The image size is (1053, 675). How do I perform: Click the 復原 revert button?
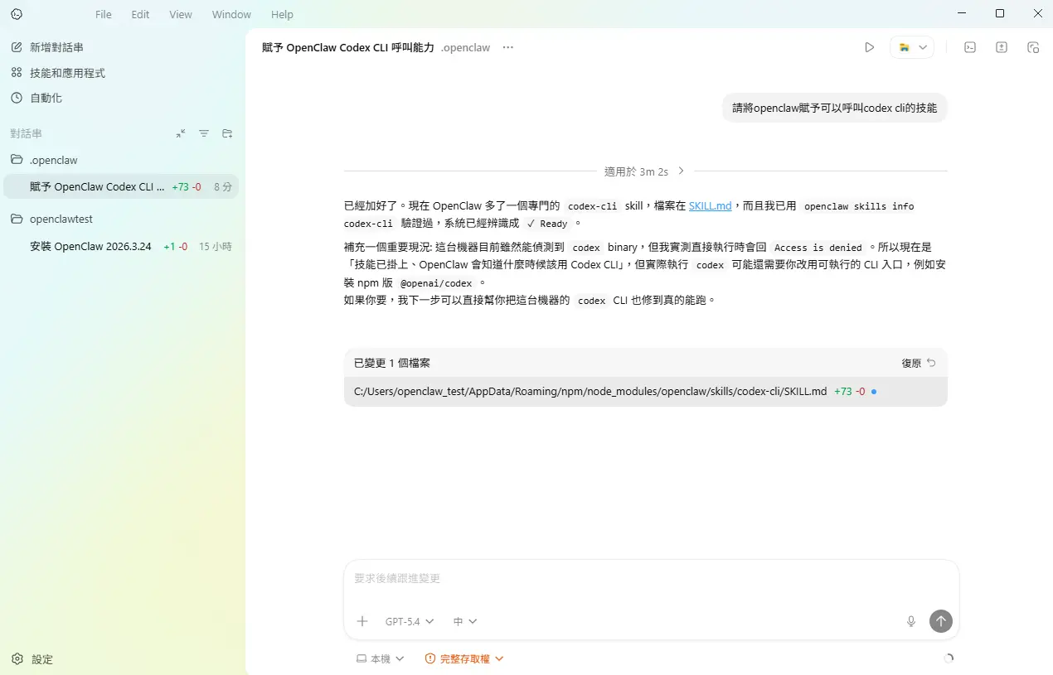pos(918,363)
